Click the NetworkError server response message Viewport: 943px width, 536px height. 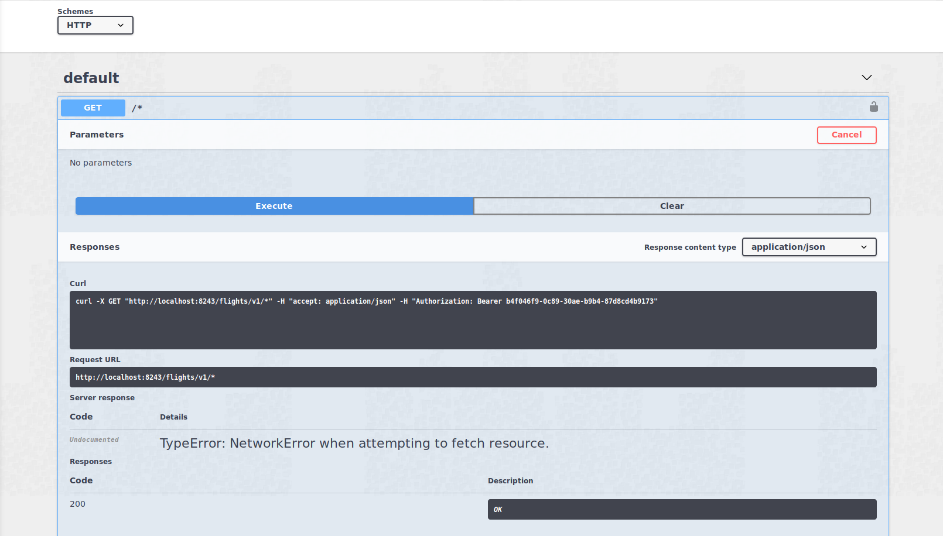click(354, 443)
